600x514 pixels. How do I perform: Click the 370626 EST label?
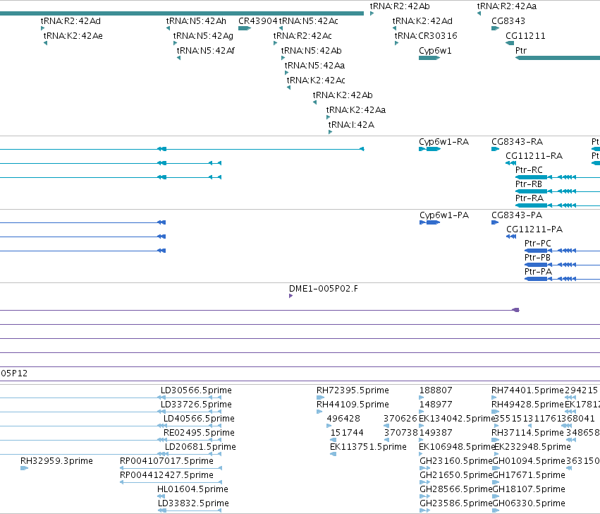point(400,419)
